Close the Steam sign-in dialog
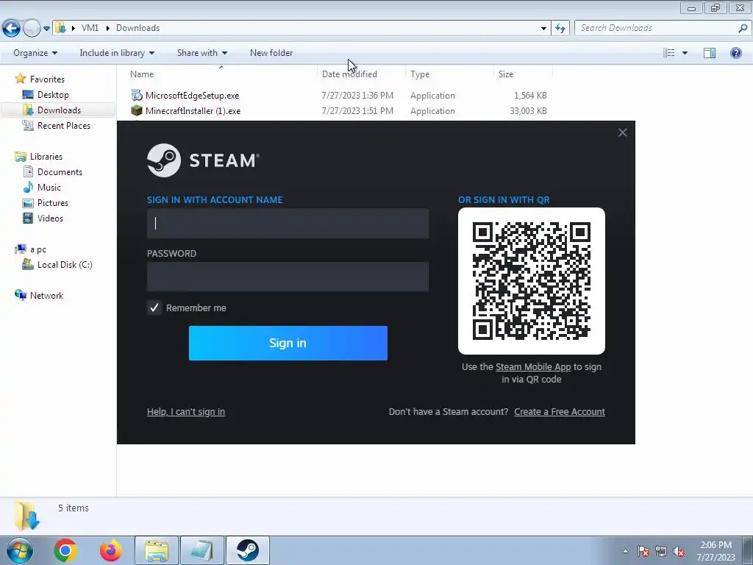The image size is (753, 565). click(622, 132)
